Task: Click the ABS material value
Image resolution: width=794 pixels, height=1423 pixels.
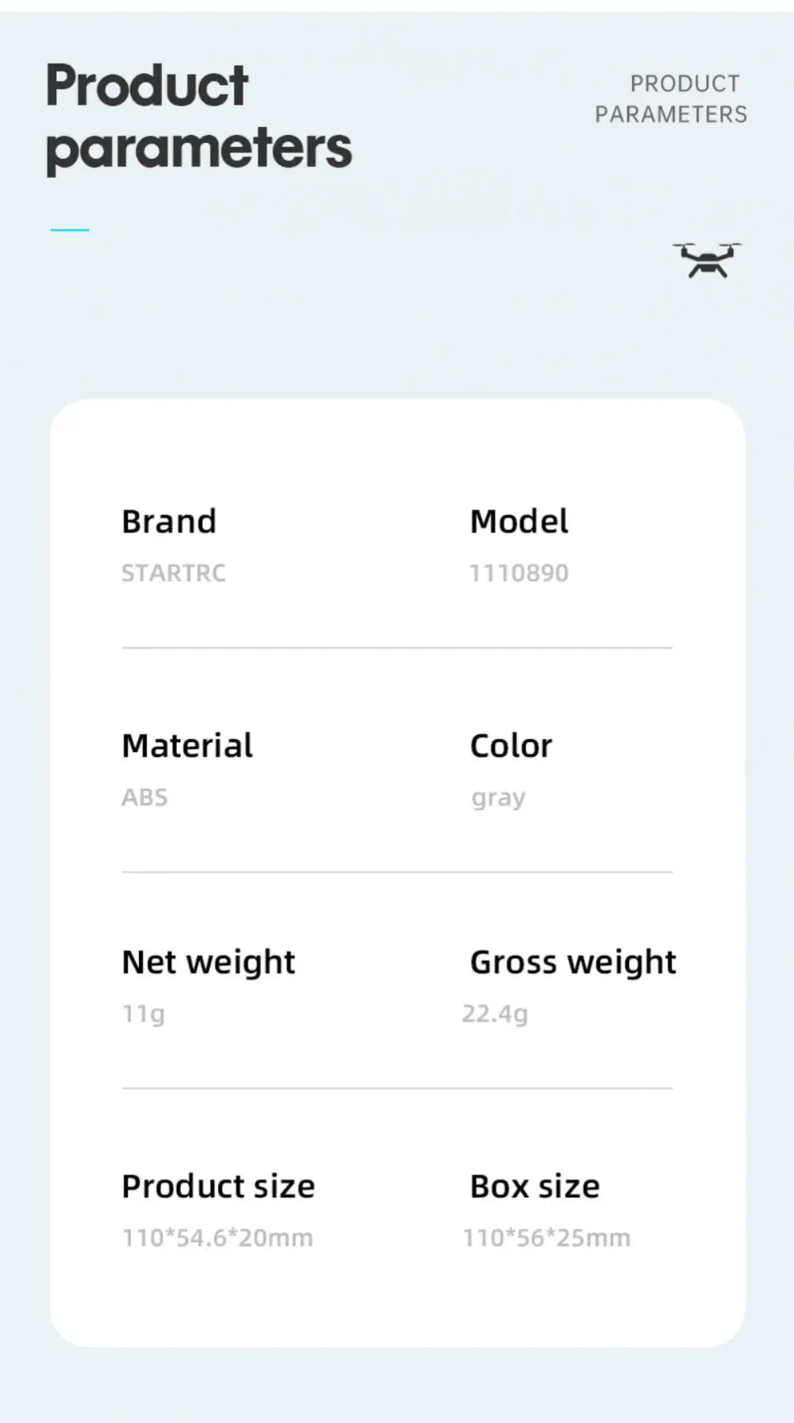Action: pyautogui.click(x=145, y=797)
